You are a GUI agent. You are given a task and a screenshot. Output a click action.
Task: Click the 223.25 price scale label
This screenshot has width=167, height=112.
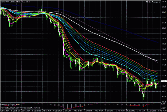click(164, 28)
